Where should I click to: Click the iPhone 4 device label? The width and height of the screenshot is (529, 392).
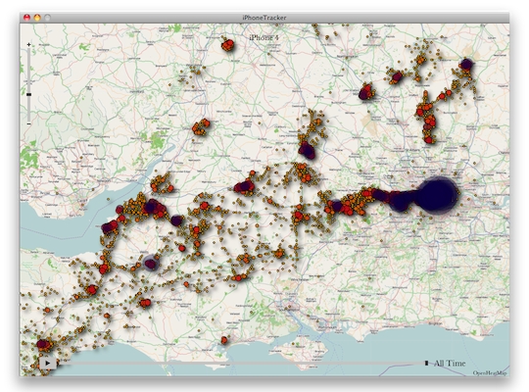264,37
